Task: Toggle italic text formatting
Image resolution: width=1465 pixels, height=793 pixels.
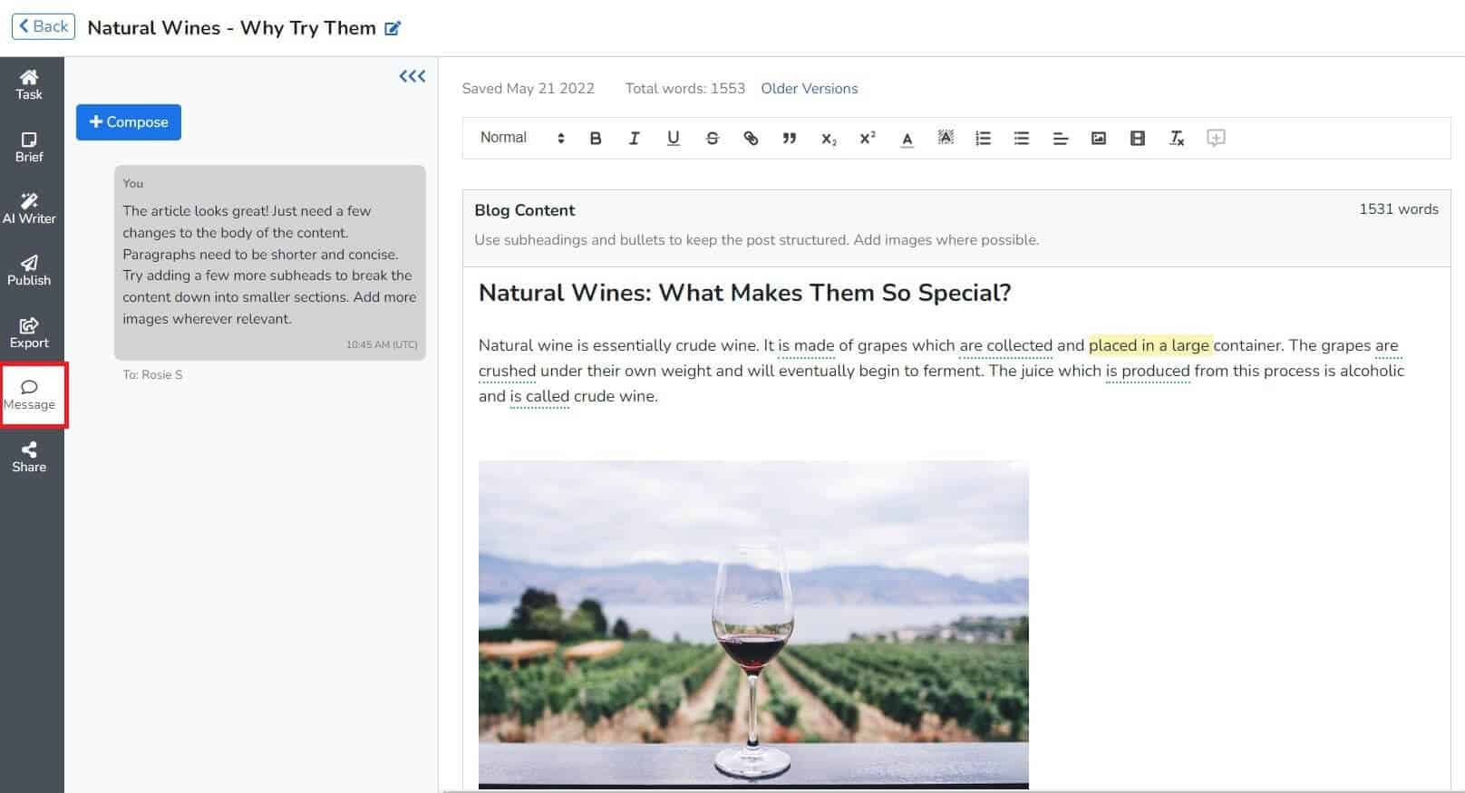Action: coord(634,138)
